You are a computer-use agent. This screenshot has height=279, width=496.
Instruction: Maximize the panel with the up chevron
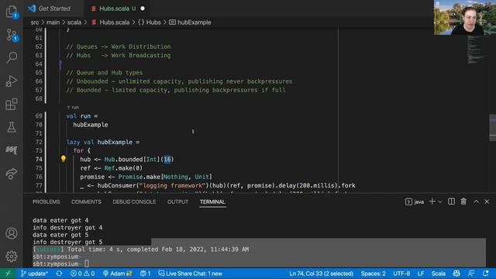[476, 201]
